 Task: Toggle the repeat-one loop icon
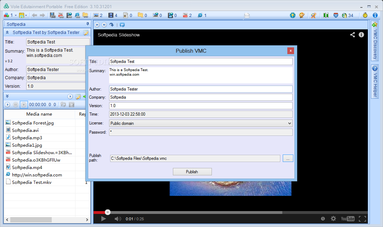point(63,105)
